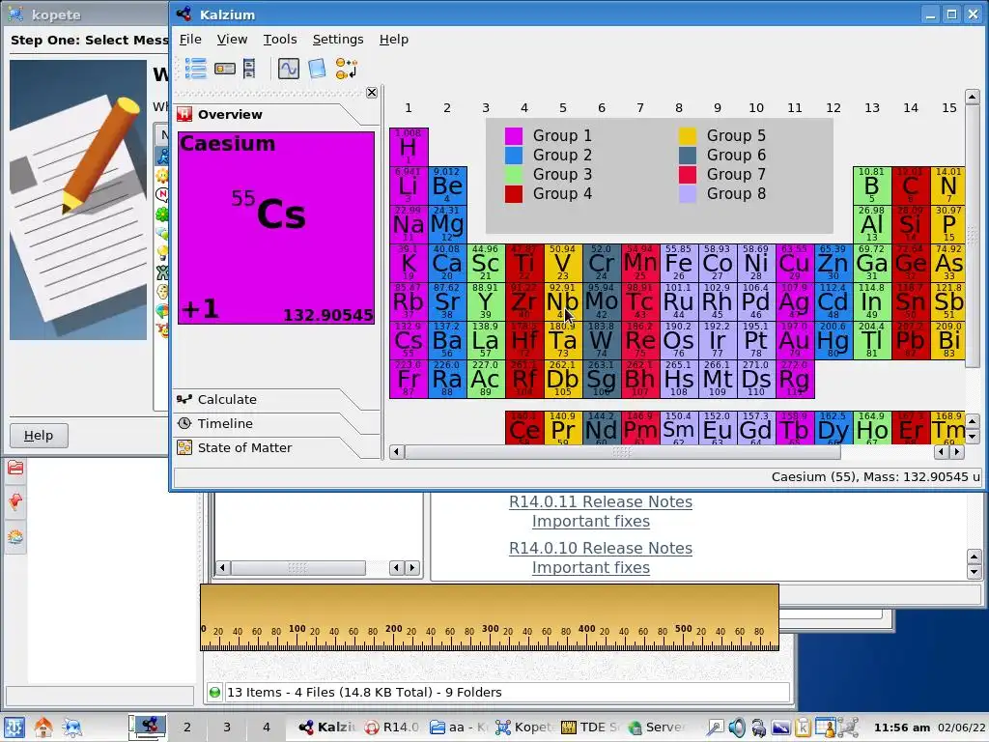Open the Equation Solver molecules icon
The width and height of the screenshot is (989, 742).
click(347, 69)
